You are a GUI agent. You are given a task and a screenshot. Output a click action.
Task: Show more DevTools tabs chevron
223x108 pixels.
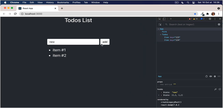(x=171, y=19)
